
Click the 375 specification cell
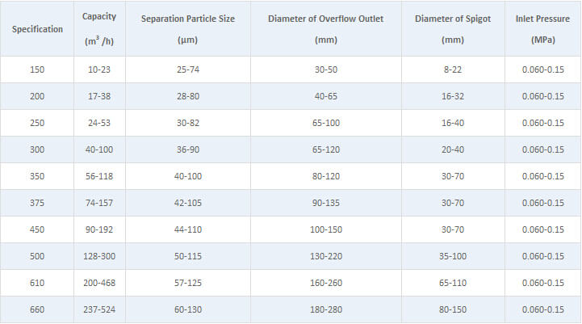37,203
